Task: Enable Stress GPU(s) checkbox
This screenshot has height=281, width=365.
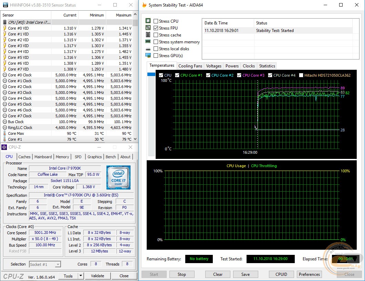Action: (156, 56)
